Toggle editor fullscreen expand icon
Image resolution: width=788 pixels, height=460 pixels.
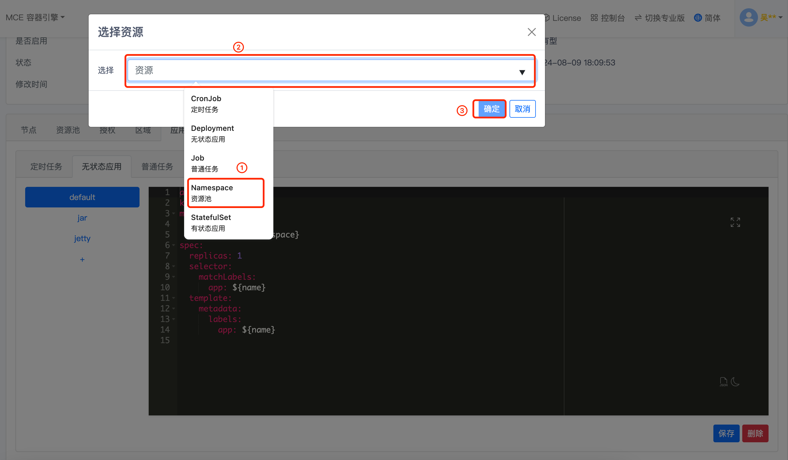[735, 222]
